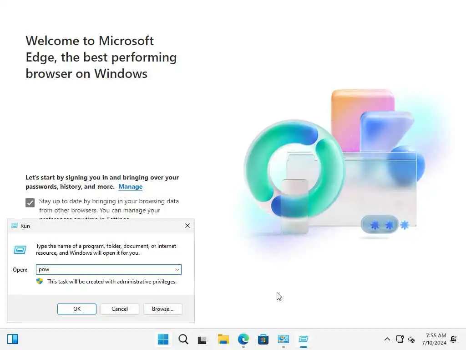Open Task View on taskbar
Viewport: 466px width, 350px height.
(203, 339)
